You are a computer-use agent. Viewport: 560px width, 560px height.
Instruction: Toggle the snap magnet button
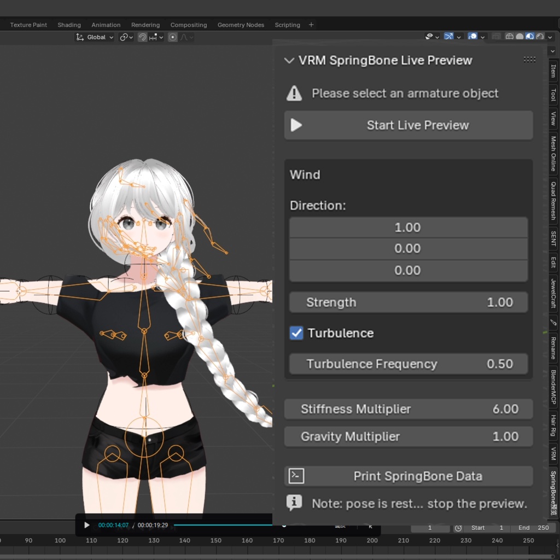click(x=143, y=37)
